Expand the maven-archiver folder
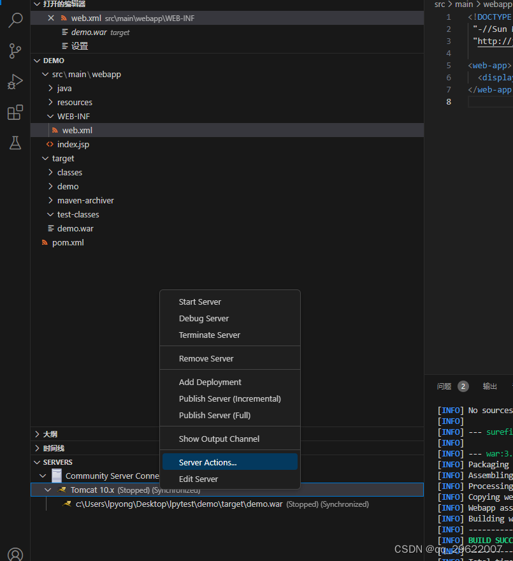Image resolution: width=513 pixels, height=561 pixels. click(50, 200)
